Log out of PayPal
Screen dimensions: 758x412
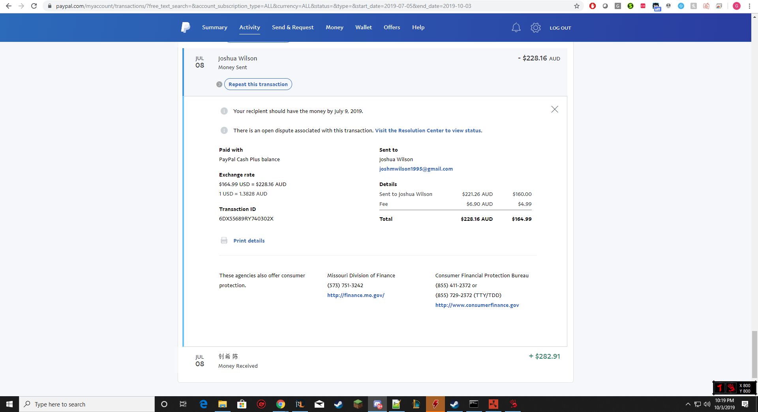(x=561, y=28)
